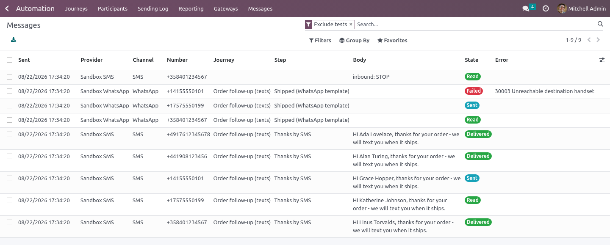The height and width of the screenshot is (245, 610).
Task: Open the Journeys menu
Action: [x=76, y=8]
